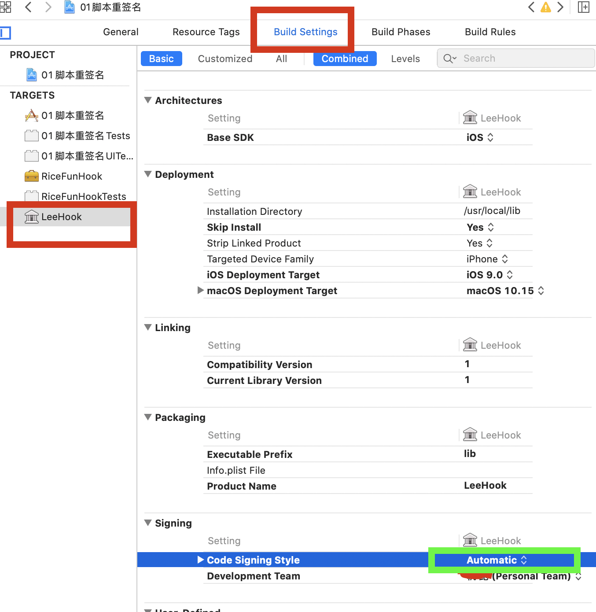596x612 pixels.
Task: Open iOS Deployment Target iOS 9.0 popup
Action: click(489, 275)
